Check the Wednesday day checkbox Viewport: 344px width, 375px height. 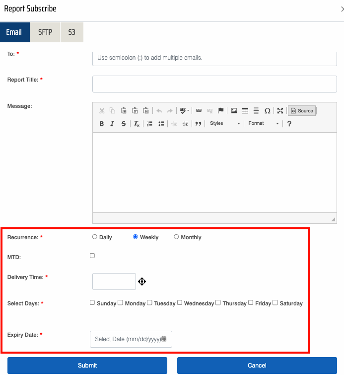pos(180,302)
